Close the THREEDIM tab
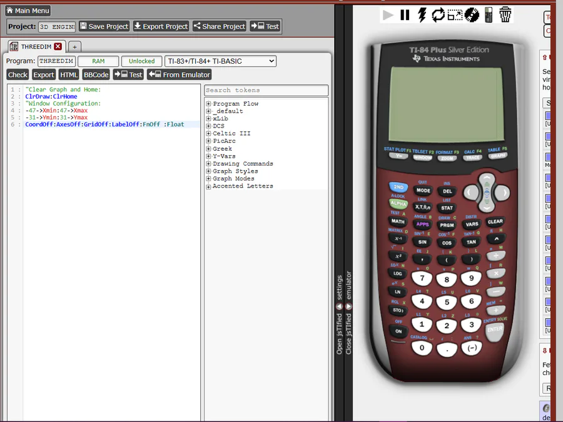The height and width of the screenshot is (422, 563). (58, 47)
